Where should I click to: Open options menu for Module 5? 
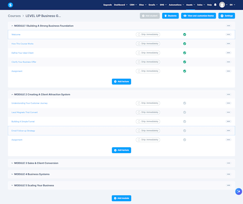[228, 185]
